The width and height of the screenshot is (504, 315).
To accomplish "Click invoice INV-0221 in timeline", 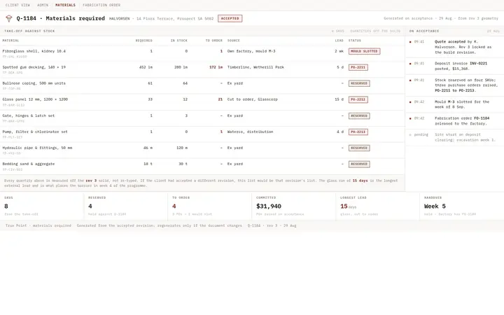I will click(x=478, y=63).
